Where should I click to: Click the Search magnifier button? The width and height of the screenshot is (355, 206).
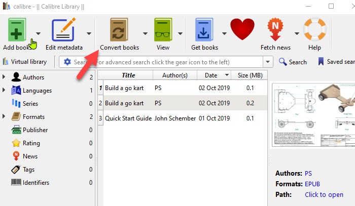[293, 62]
